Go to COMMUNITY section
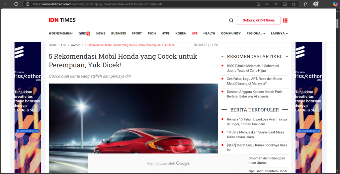Viewport: 340px width, 174px height. (x=231, y=33)
